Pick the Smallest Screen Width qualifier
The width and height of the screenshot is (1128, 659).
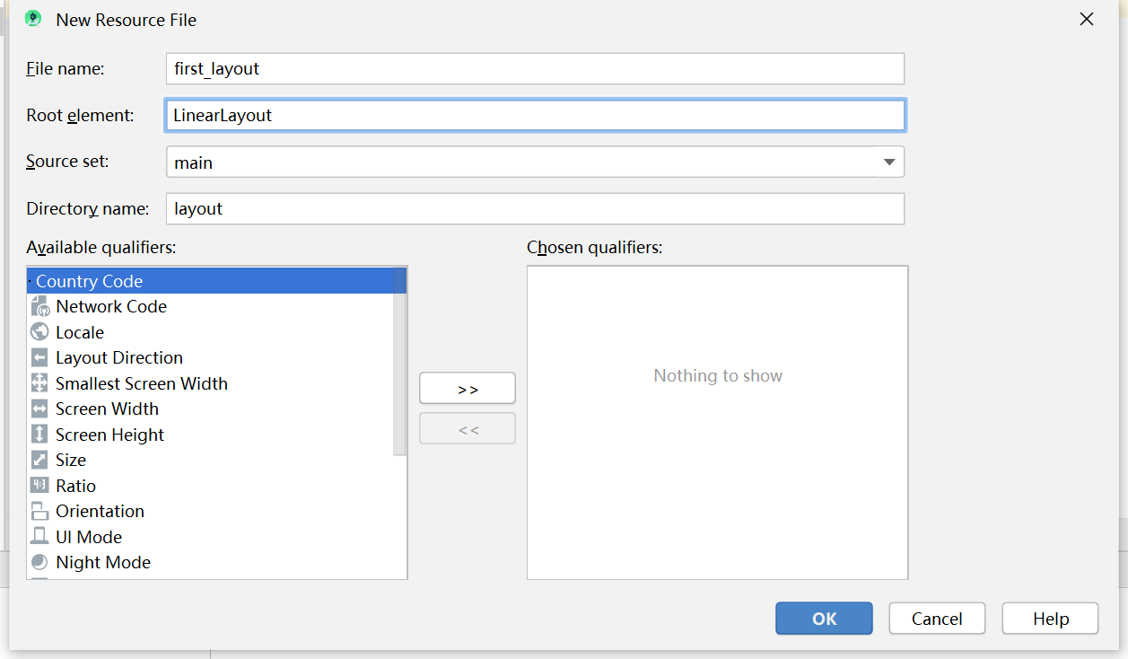pyautogui.click(x=210, y=383)
